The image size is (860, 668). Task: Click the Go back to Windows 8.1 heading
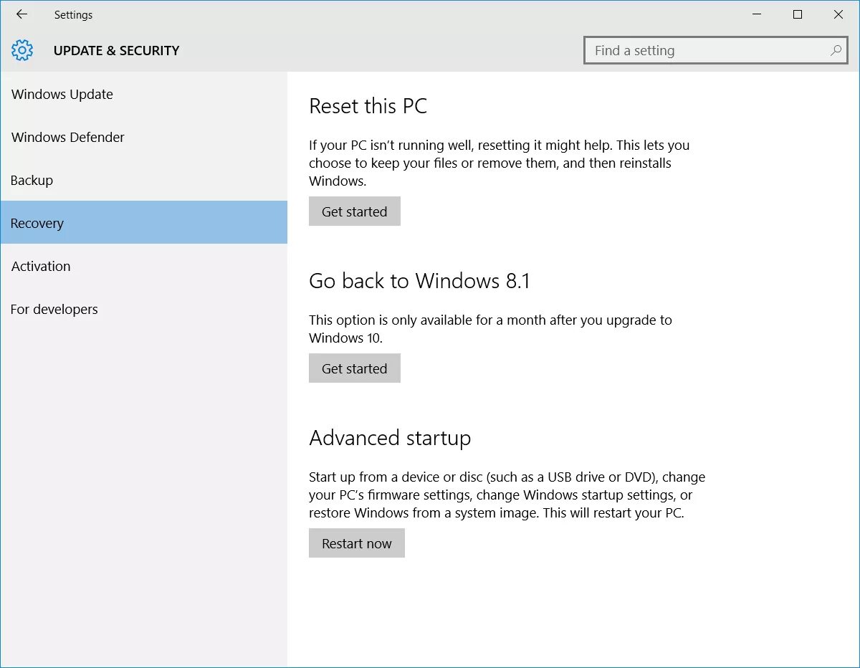(419, 281)
